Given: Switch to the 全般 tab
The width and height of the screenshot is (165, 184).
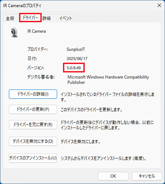Looking at the screenshot, I should [10, 18].
